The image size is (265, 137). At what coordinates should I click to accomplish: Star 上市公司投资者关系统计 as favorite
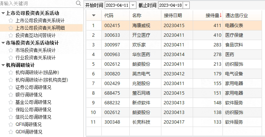click(x=11, y=20)
